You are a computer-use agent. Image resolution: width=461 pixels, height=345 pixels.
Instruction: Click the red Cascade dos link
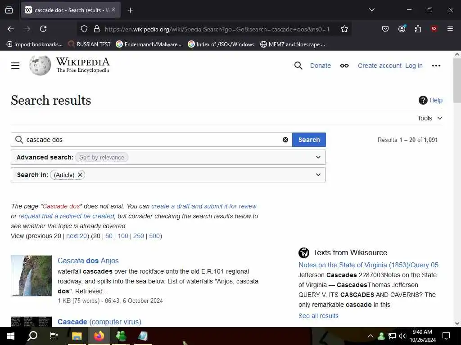pos(61,206)
